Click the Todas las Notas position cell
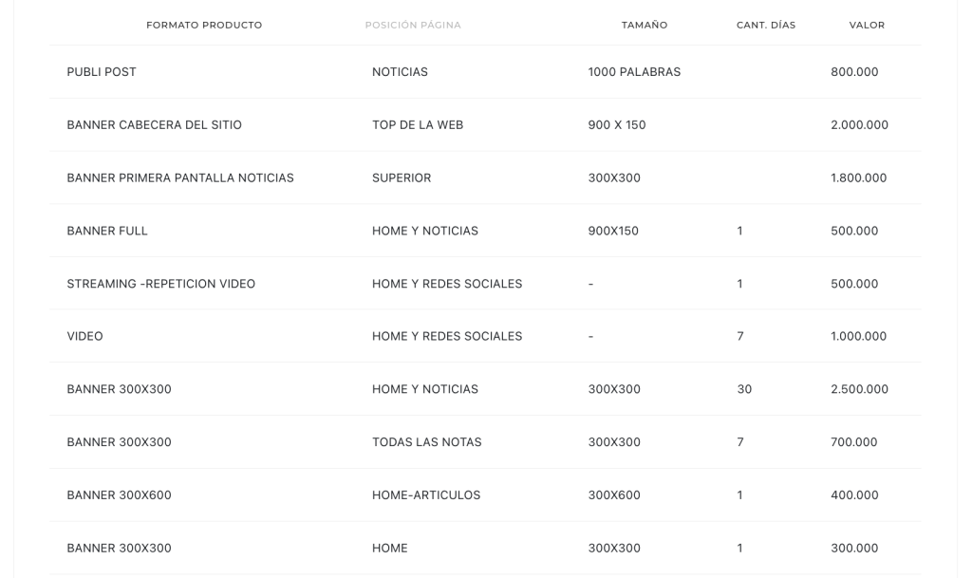 (x=427, y=442)
